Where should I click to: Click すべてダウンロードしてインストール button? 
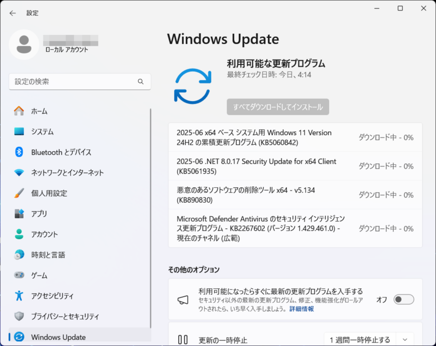click(278, 107)
